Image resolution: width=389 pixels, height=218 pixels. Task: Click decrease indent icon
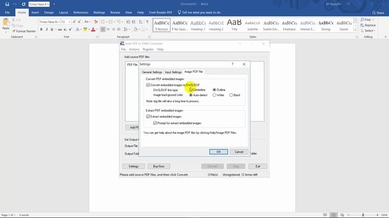pyautogui.click(x=128, y=22)
